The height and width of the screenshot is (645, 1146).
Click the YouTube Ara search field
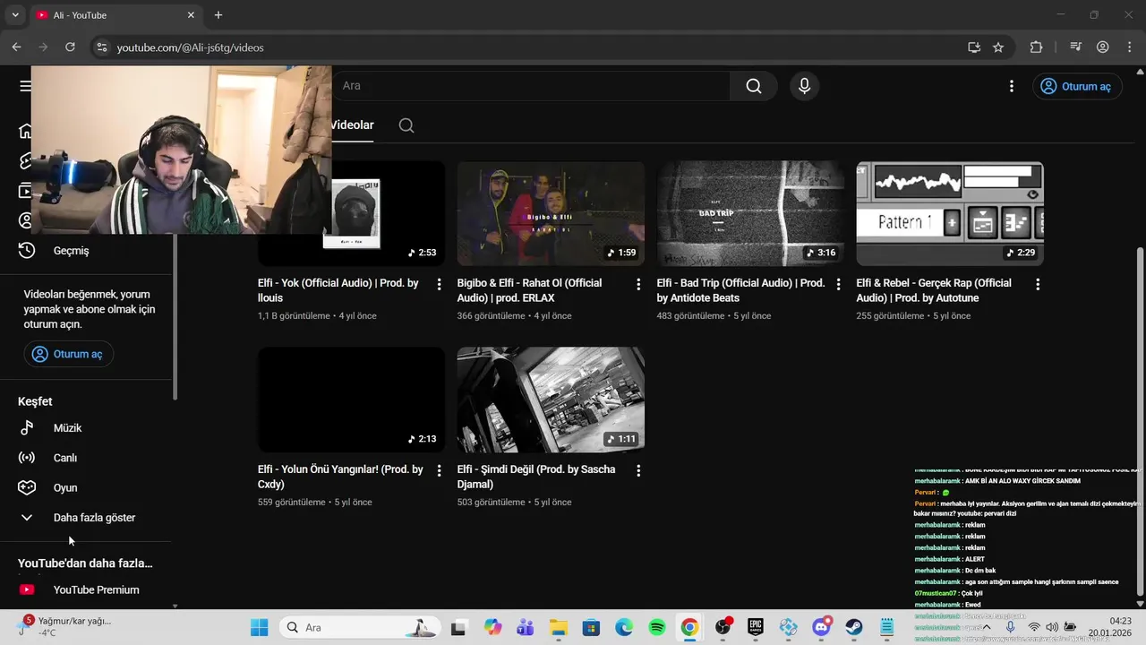530,86
